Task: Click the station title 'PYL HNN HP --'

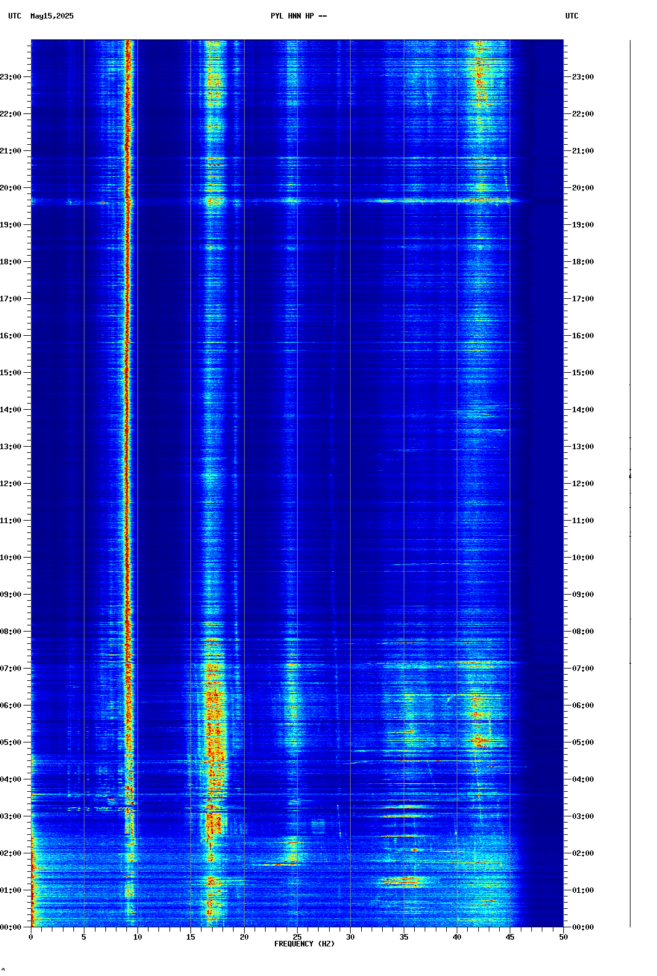Action: point(299,16)
